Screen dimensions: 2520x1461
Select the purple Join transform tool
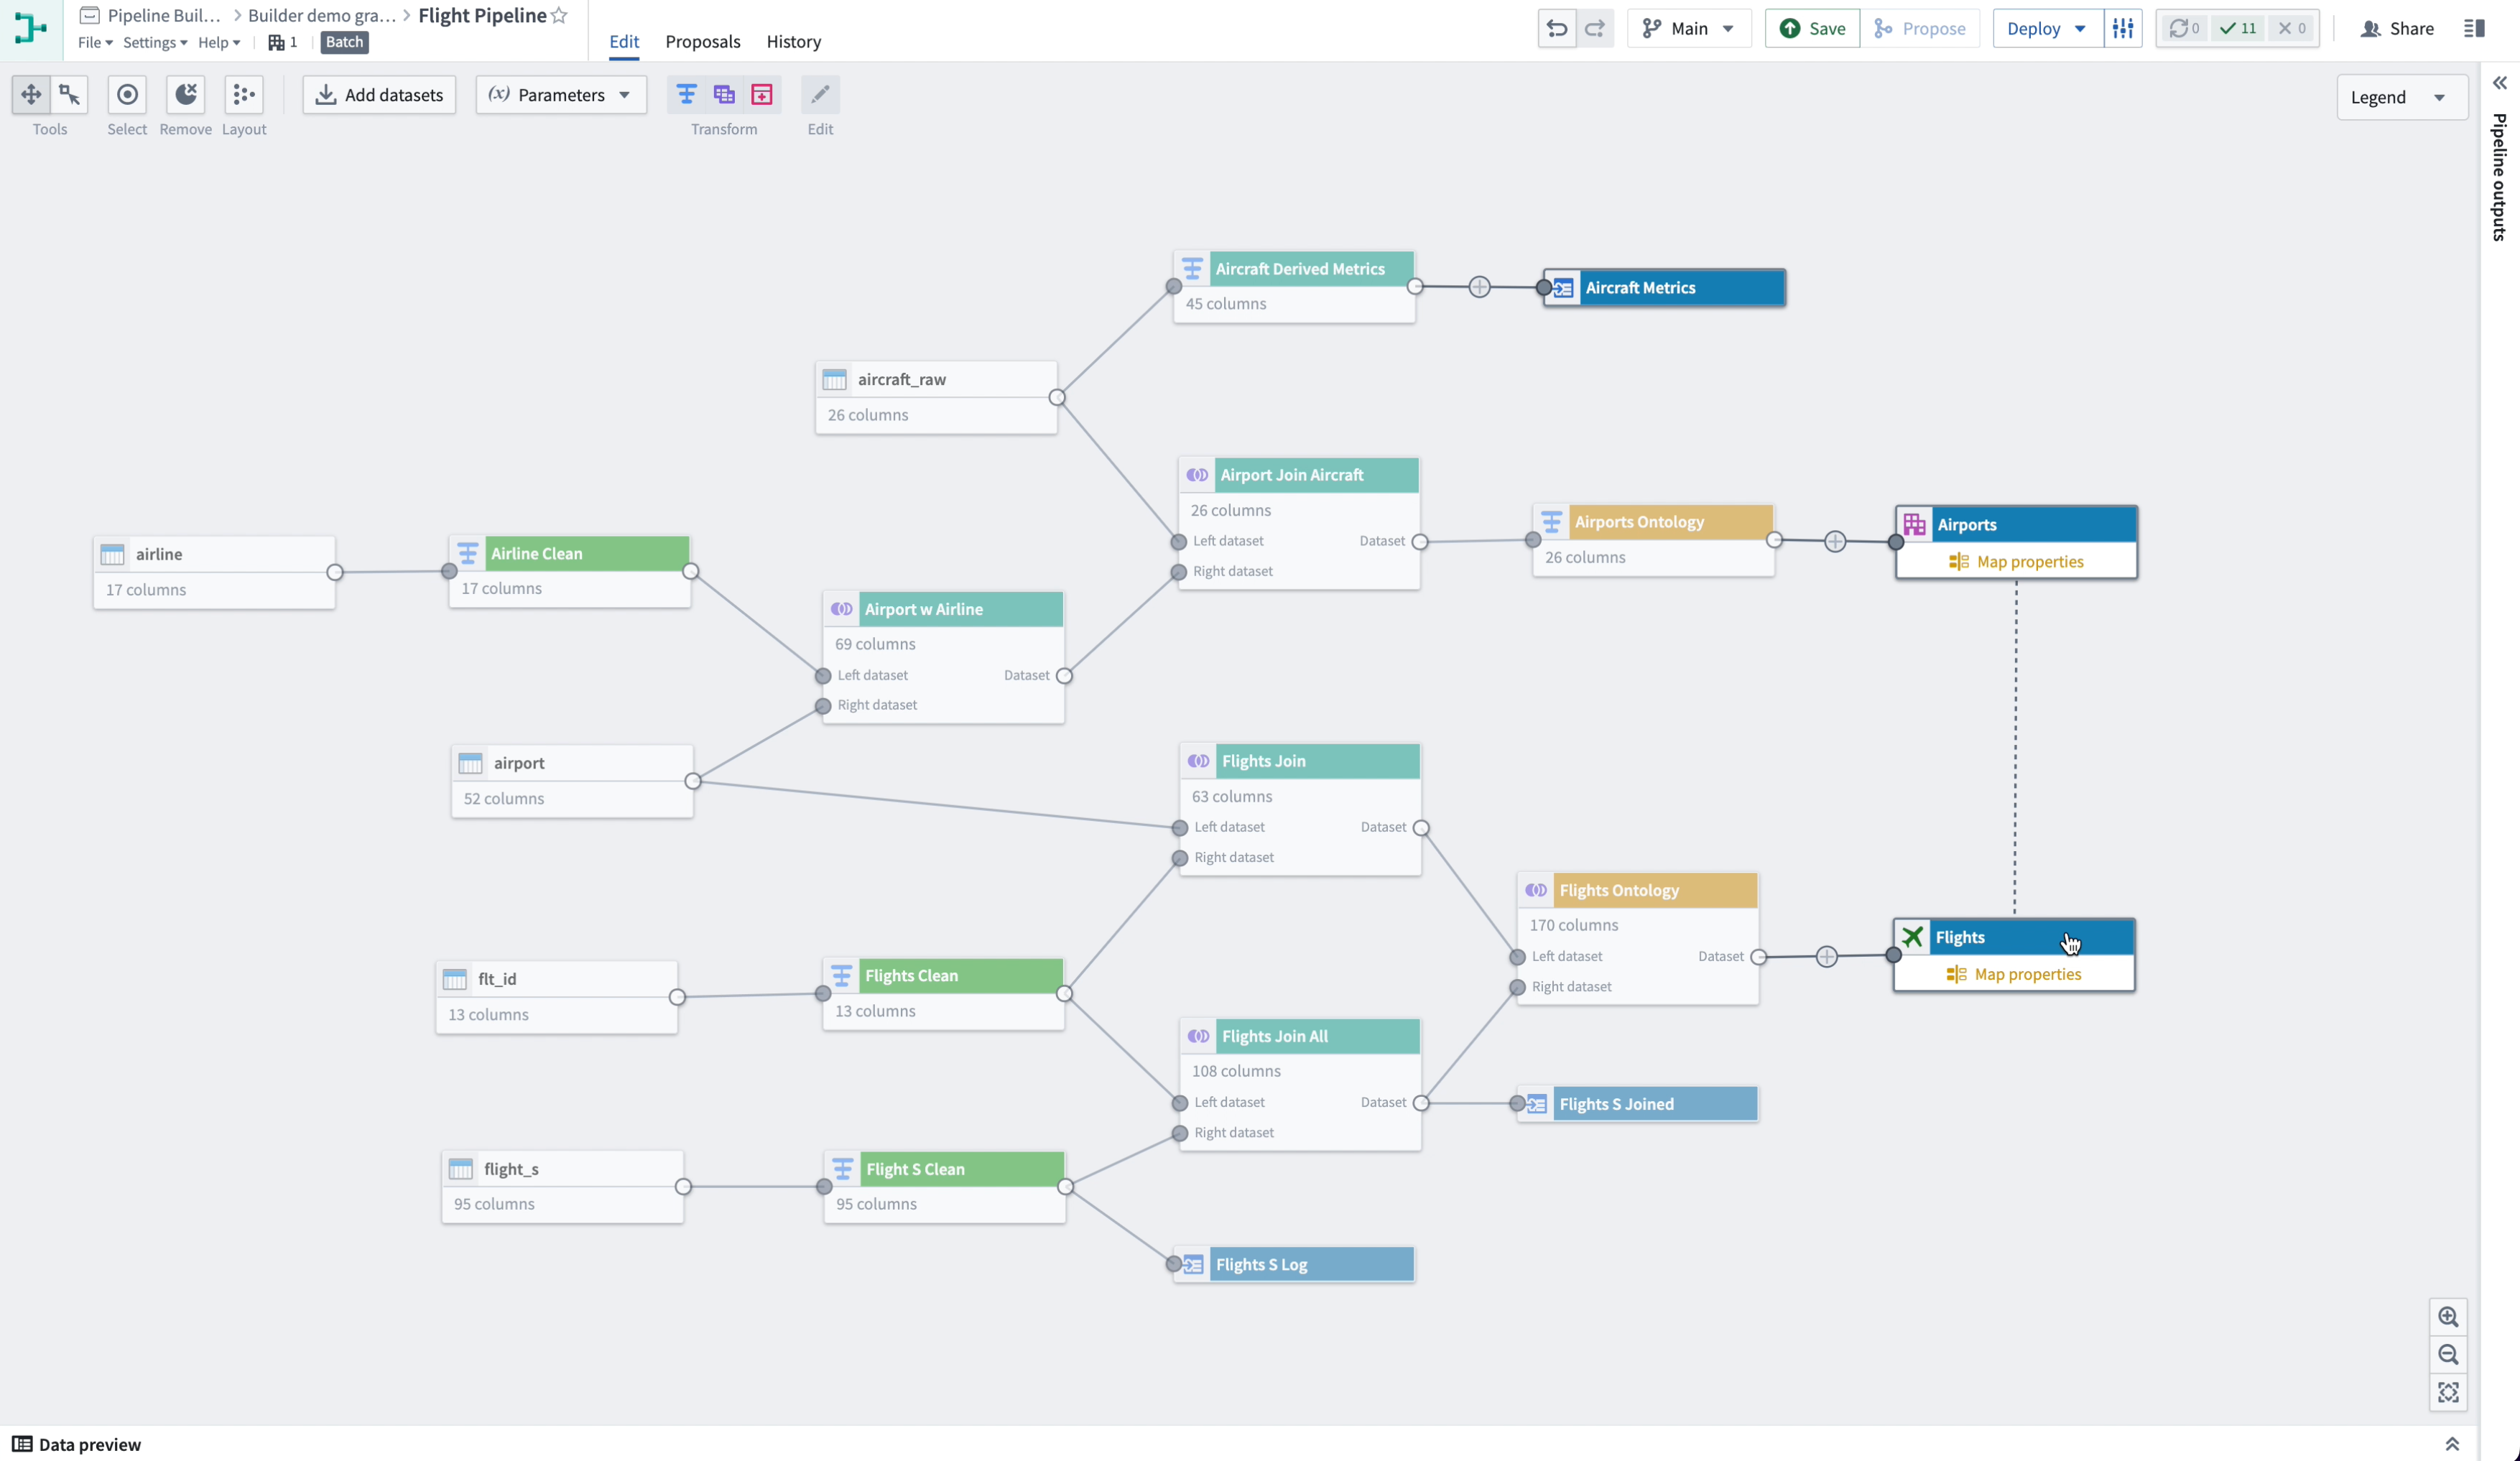[x=724, y=94]
